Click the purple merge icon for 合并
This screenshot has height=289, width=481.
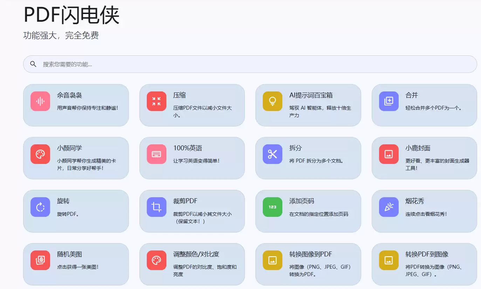click(x=389, y=101)
